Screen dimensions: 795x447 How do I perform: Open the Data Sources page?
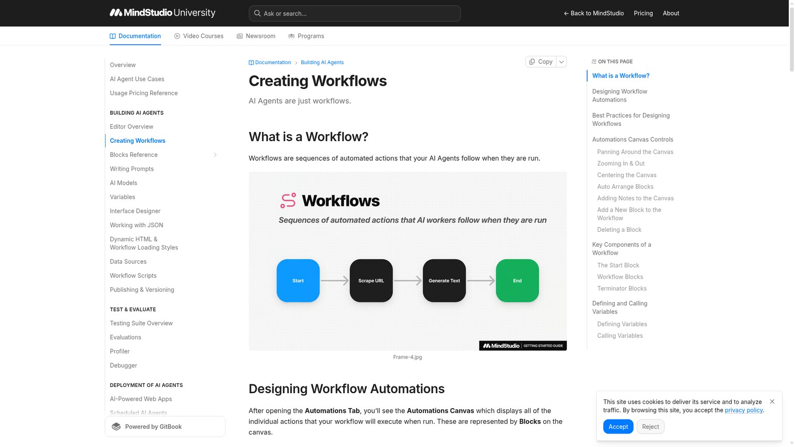[x=128, y=262]
